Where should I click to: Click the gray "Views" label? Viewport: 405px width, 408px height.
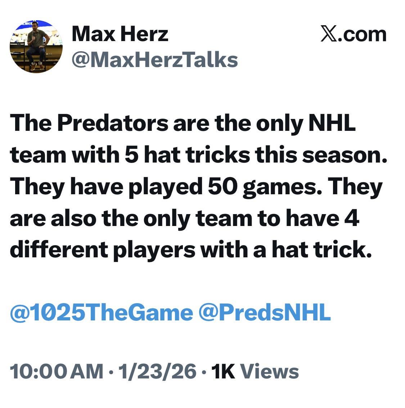269,371
